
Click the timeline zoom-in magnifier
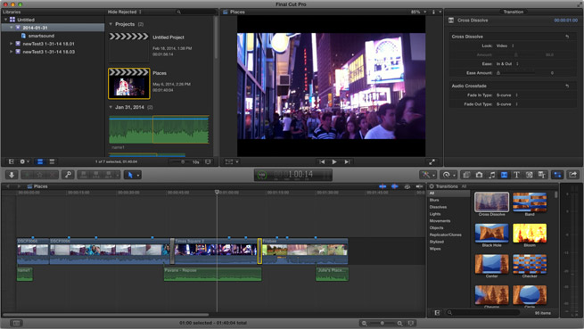pos(399,323)
